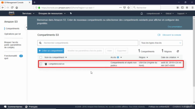Close the S3 Management Console tab

coord(30,2)
